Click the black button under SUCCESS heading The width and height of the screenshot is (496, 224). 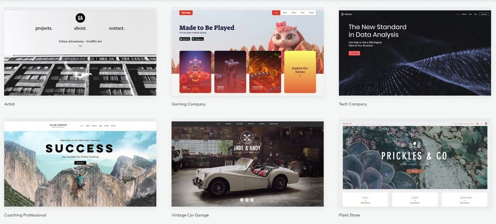pos(80,163)
